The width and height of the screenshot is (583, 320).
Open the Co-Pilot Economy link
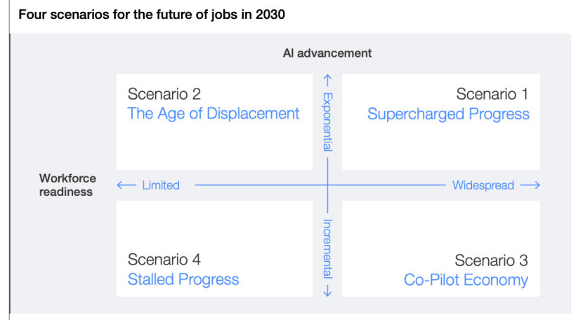466,280
